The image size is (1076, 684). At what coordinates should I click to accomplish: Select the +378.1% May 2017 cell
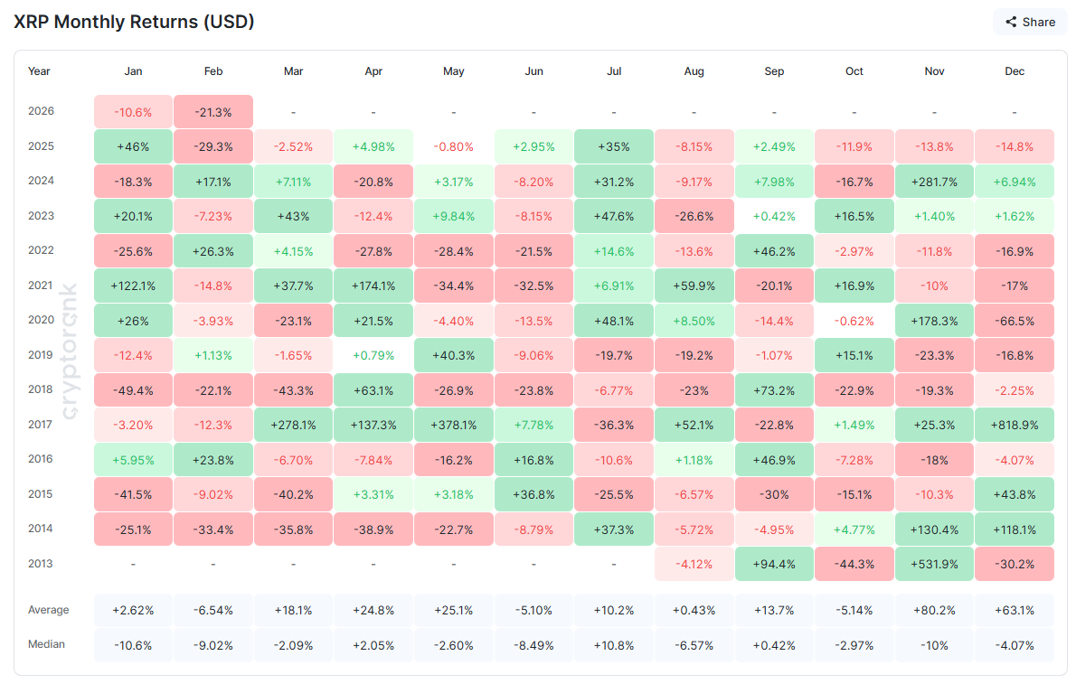453,424
